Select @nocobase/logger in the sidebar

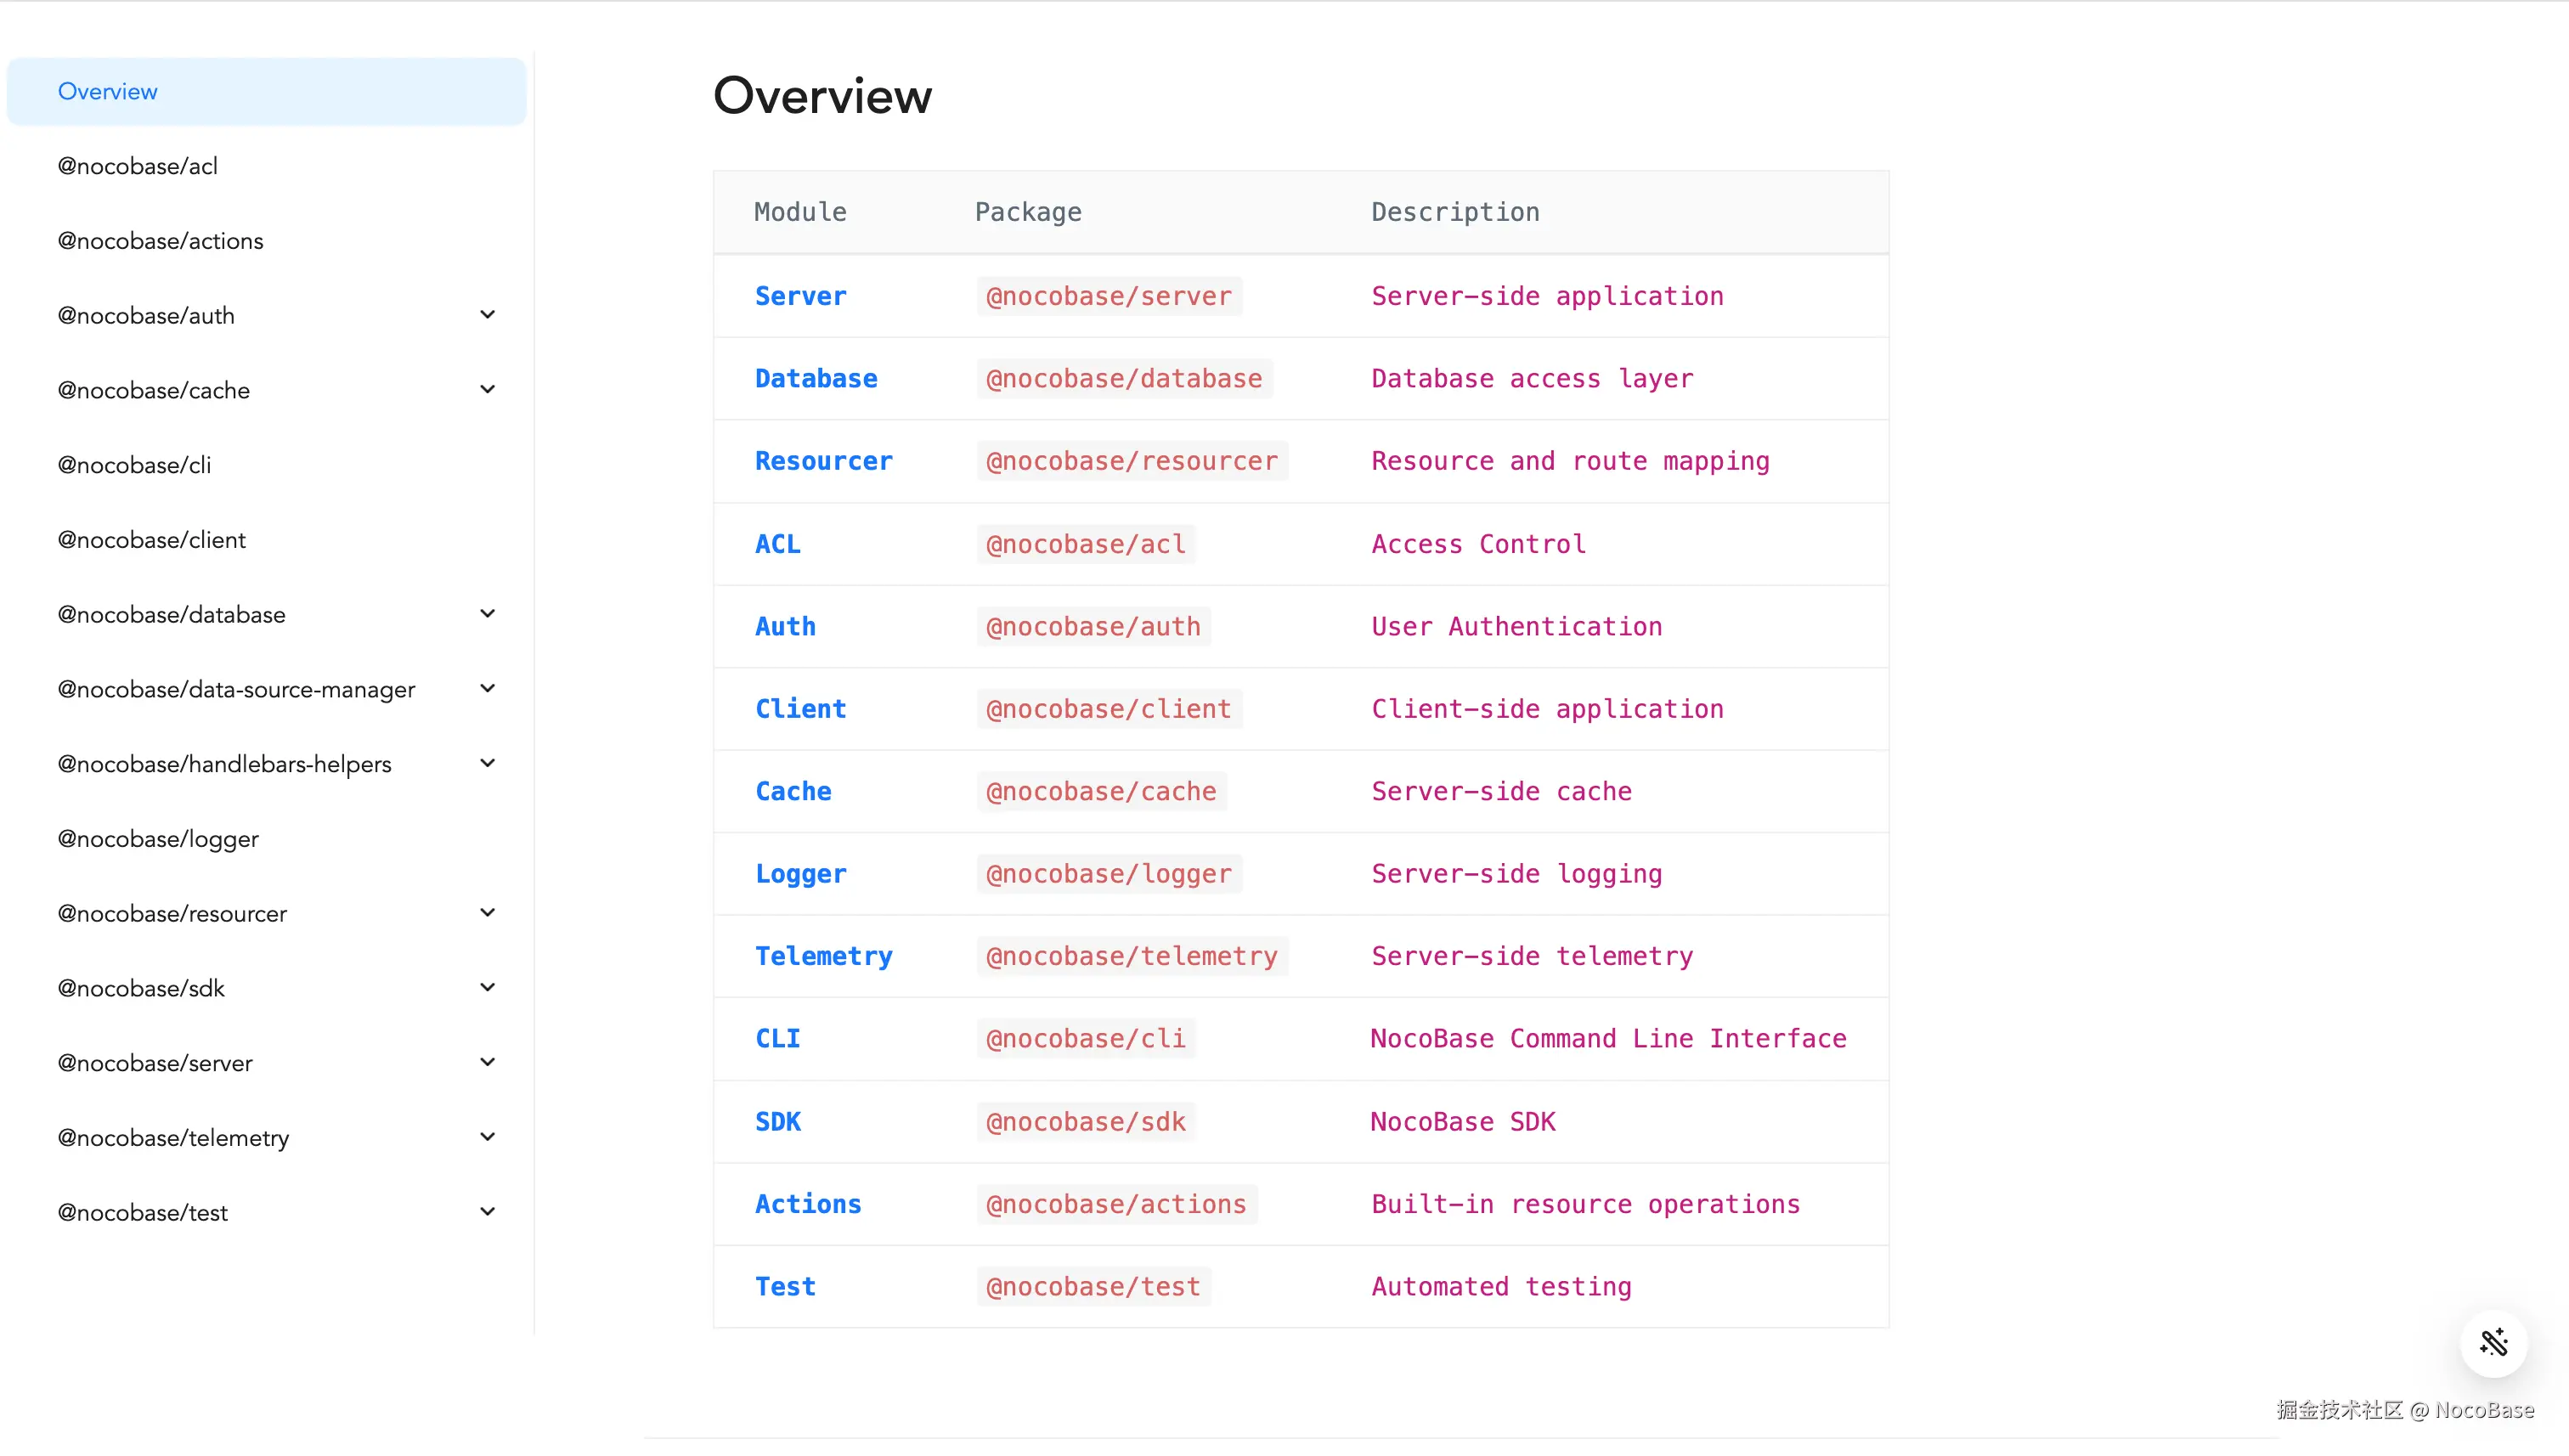click(157, 838)
